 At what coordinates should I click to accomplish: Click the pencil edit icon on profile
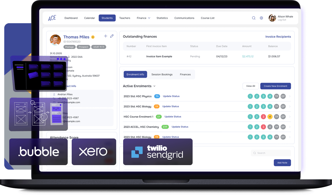[112, 36]
